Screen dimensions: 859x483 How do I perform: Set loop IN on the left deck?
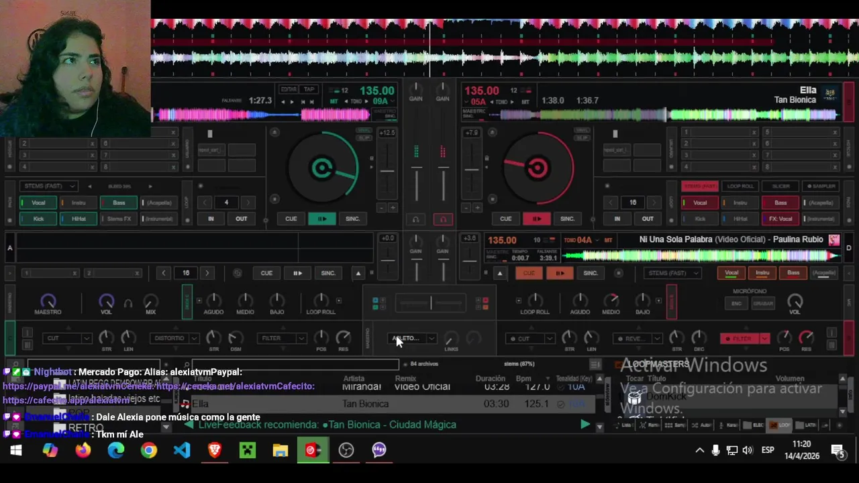point(211,219)
